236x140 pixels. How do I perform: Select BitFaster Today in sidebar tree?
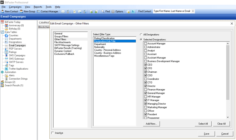click(13, 22)
